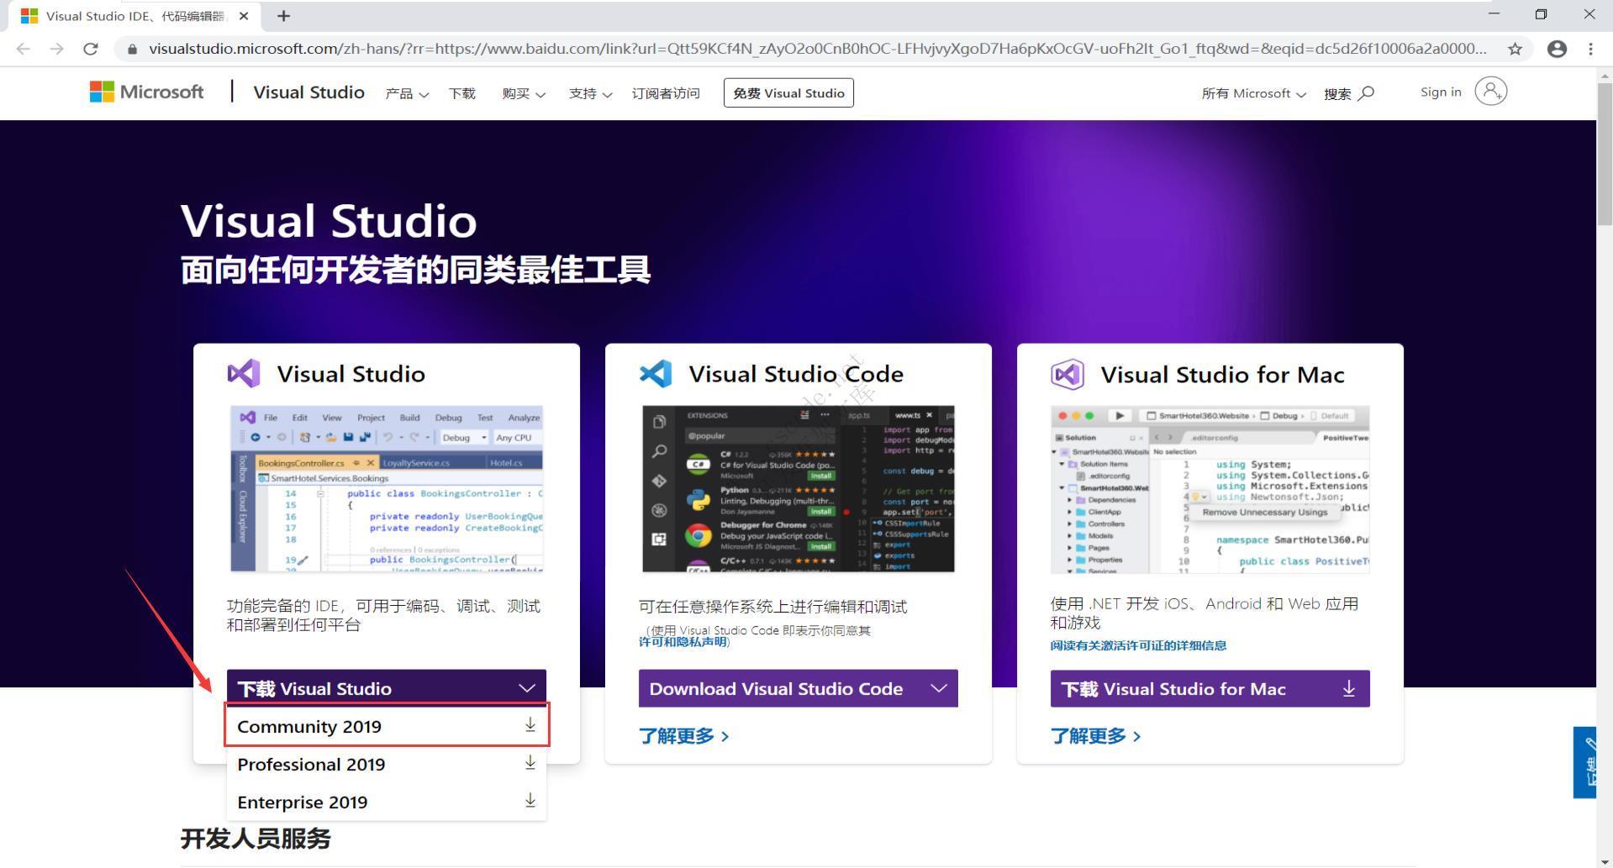Image resolution: width=1613 pixels, height=868 pixels.
Task: Reload the page via the refresh icon
Action: tap(91, 49)
